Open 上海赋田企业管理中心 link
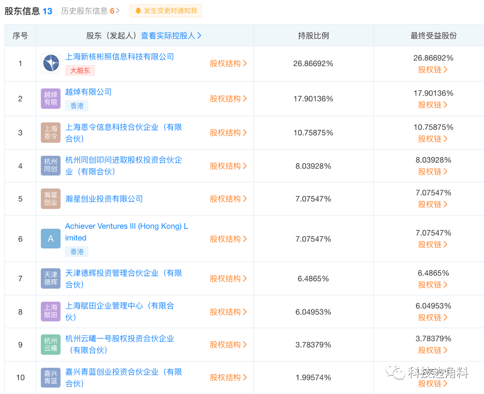Image resolution: width=484 pixels, height=394 pixels. pyautogui.click(x=120, y=311)
